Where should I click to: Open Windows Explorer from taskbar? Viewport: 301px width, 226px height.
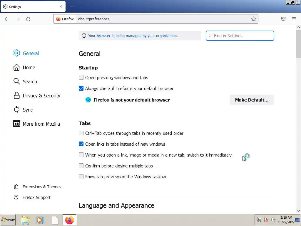[x=26, y=220]
